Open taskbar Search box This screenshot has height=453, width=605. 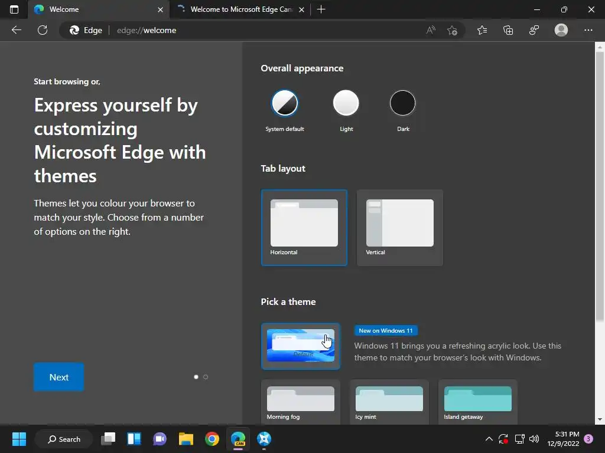[64, 439]
